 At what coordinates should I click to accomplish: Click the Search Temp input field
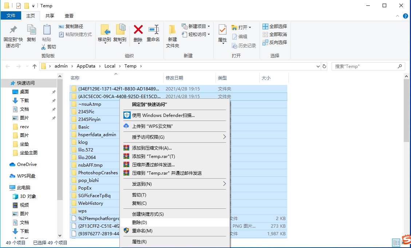[364, 66]
